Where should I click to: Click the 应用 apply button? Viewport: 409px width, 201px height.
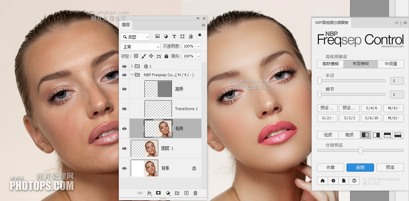pyautogui.click(x=360, y=167)
